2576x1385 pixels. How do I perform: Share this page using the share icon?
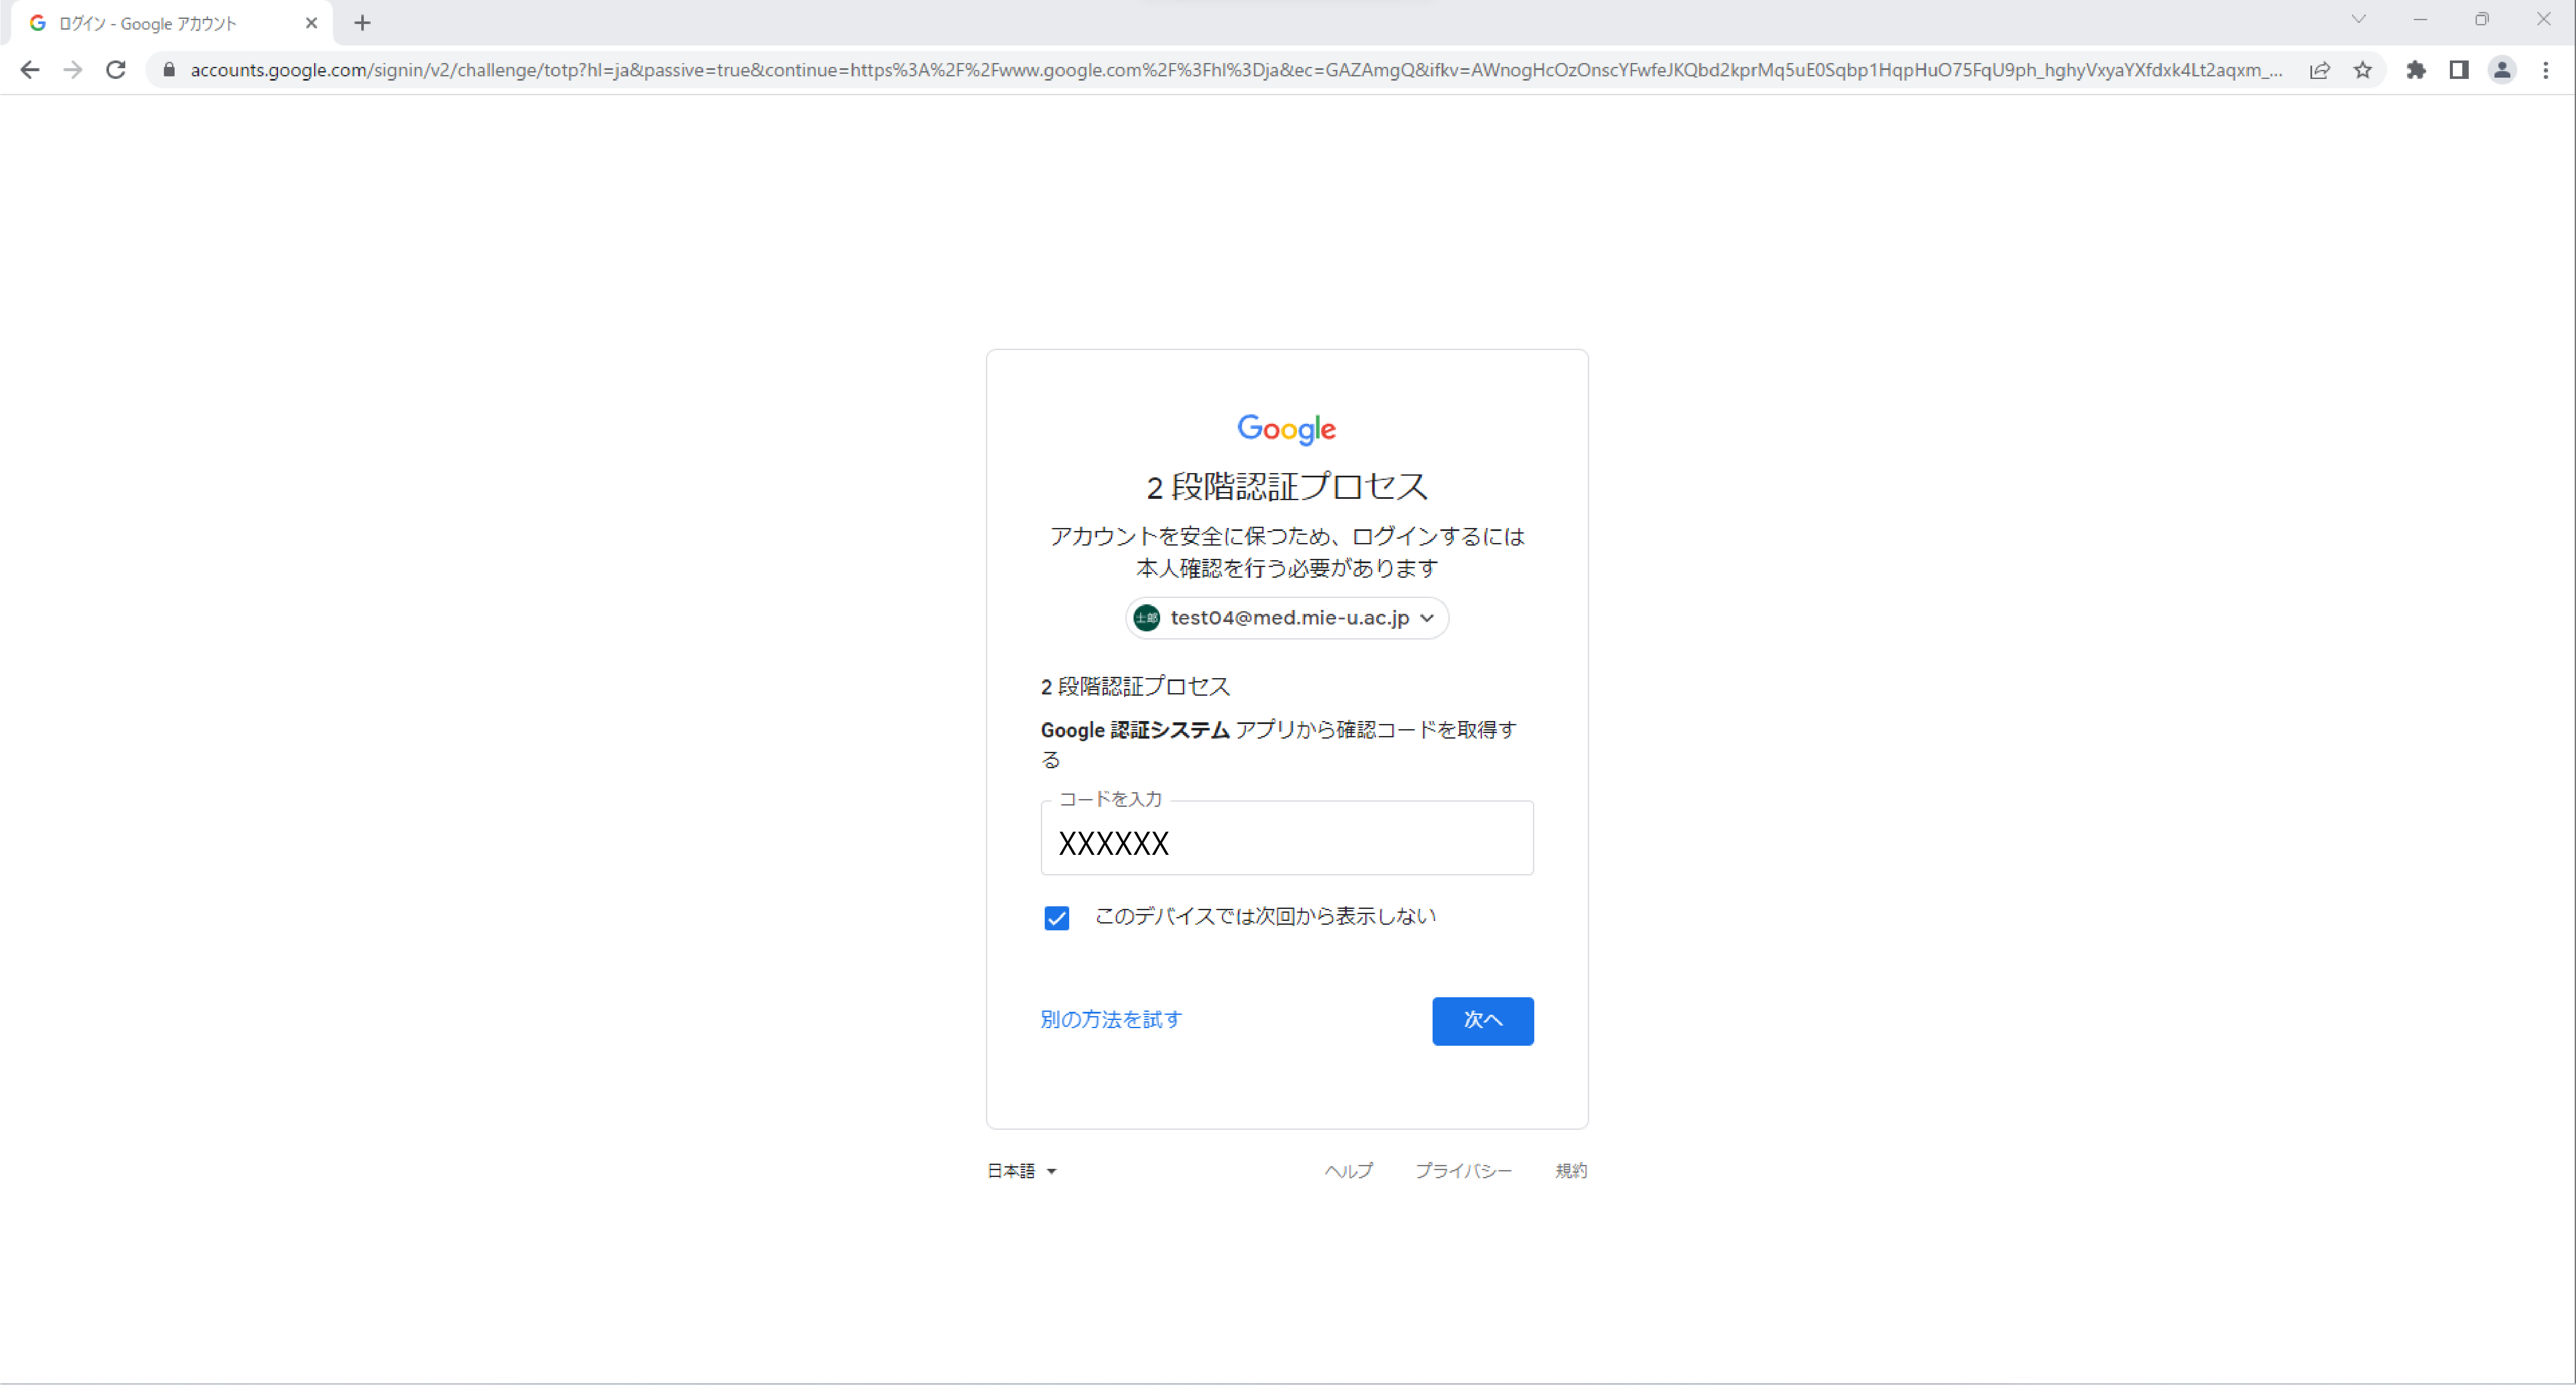tap(2320, 70)
